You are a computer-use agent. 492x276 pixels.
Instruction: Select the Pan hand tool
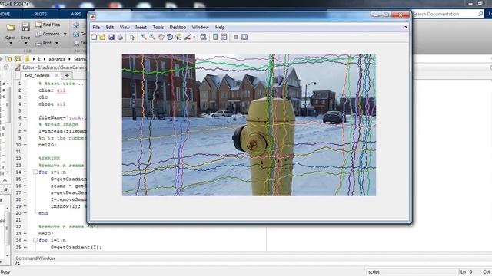coord(161,37)
